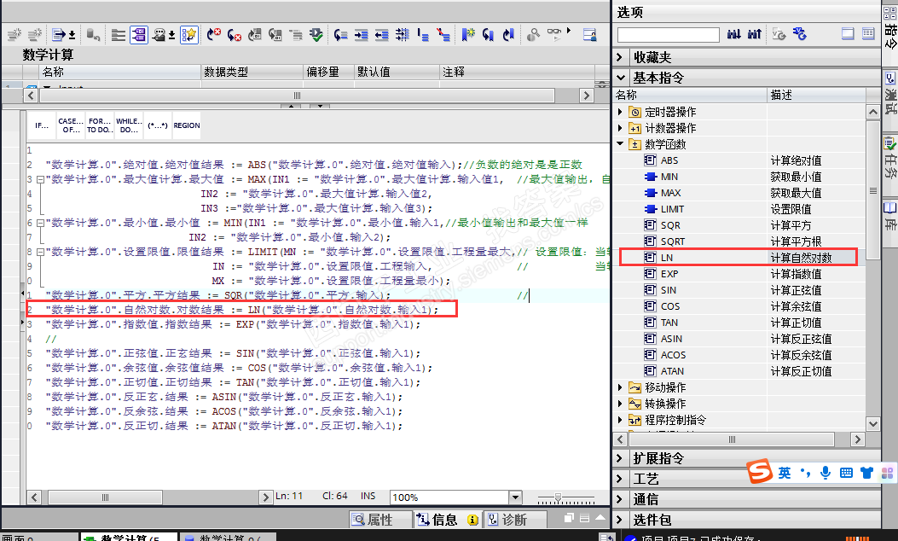
Task: Expand the 转换操作 folder
Action: point(620,404)
